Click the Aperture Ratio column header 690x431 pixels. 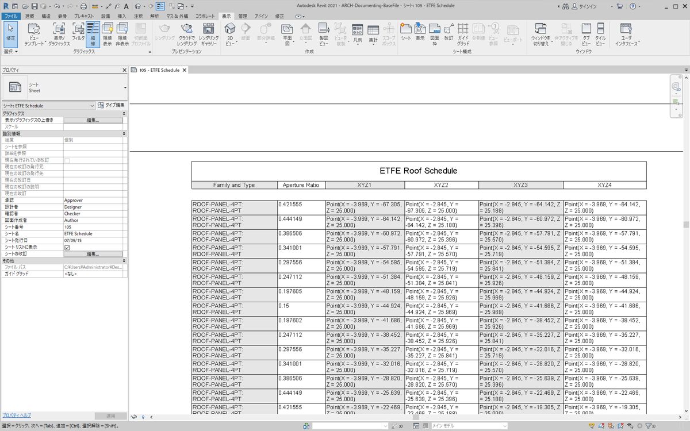click(x=301, y=185)
